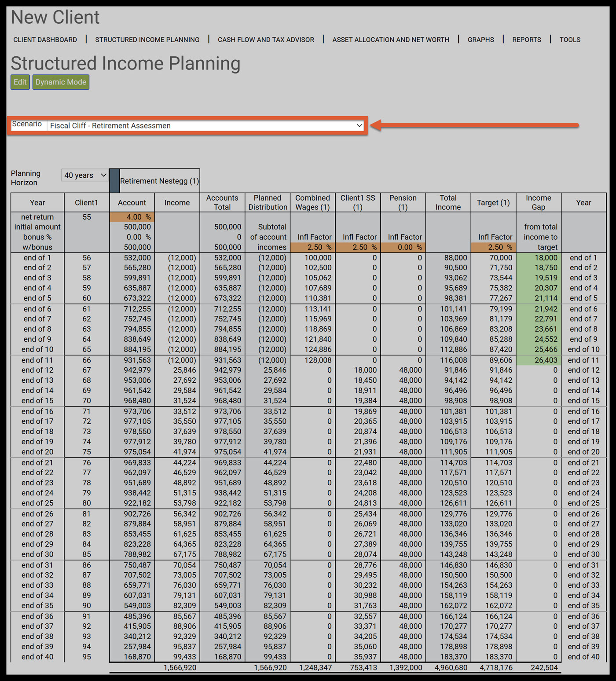Switch to Dynamic Mode

point(61,82)
